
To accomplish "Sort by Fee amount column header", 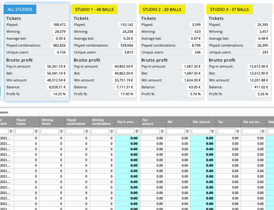I will [153, 122].
